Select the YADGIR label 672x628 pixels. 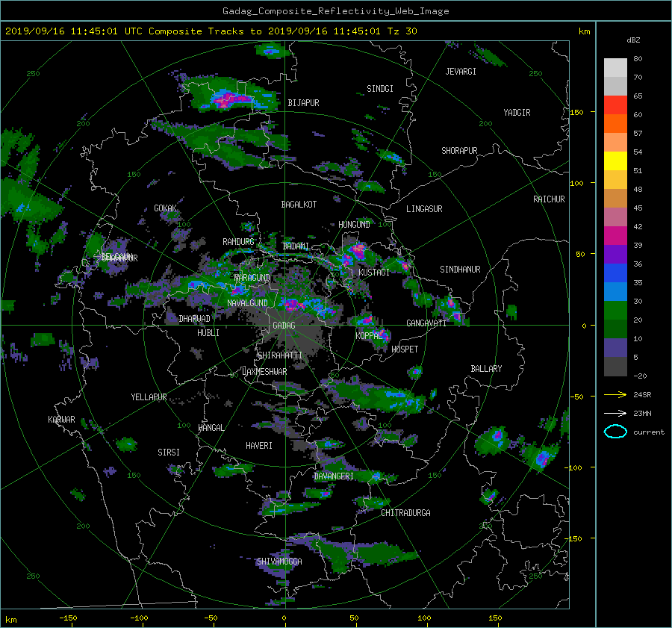[x=517, y=113]
